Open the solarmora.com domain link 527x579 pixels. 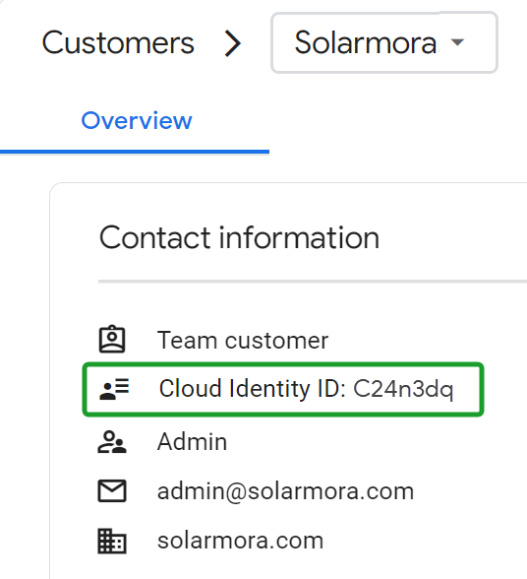[x=241, y=541]
